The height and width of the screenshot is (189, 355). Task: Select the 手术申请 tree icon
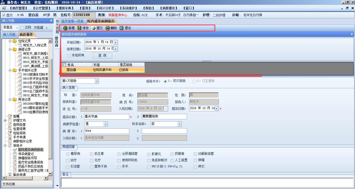click(x=10, y=137)
